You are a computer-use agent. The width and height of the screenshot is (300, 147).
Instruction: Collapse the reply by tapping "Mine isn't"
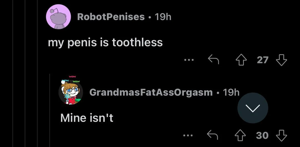pyautogui.click(x=87, y=118)
